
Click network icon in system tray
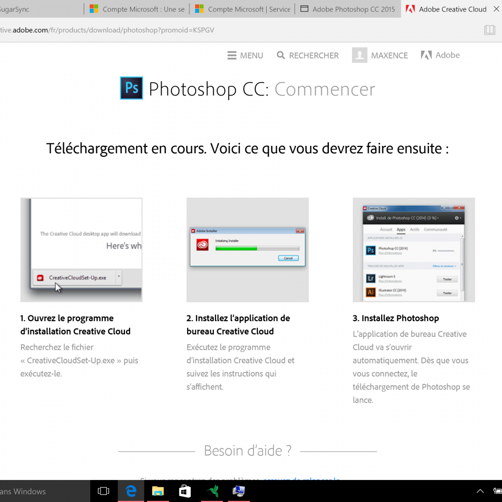tap(497, 491)
